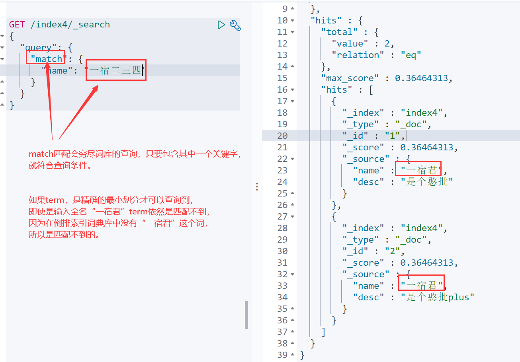Image resolution: width=520 pixels, height=362 pixels.
Task: Click the "desc" : "是个憨批" line
Action: (x=403, y=182)
